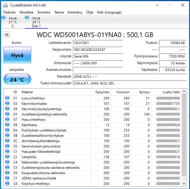
Task: Click the blue status orb for Disk 1
Action: 27,17
